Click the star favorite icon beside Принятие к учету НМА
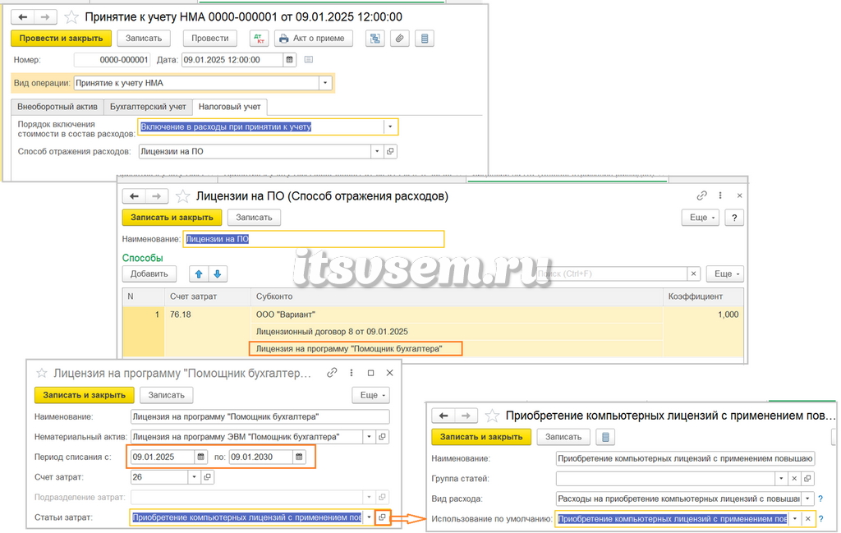The height and width of the screenshot is (533, 841). pos(71,17)
